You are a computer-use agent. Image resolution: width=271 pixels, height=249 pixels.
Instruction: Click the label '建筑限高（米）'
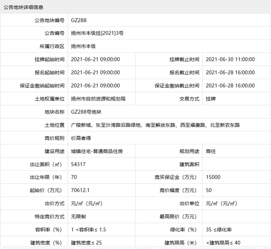click(x=181, y=243)
